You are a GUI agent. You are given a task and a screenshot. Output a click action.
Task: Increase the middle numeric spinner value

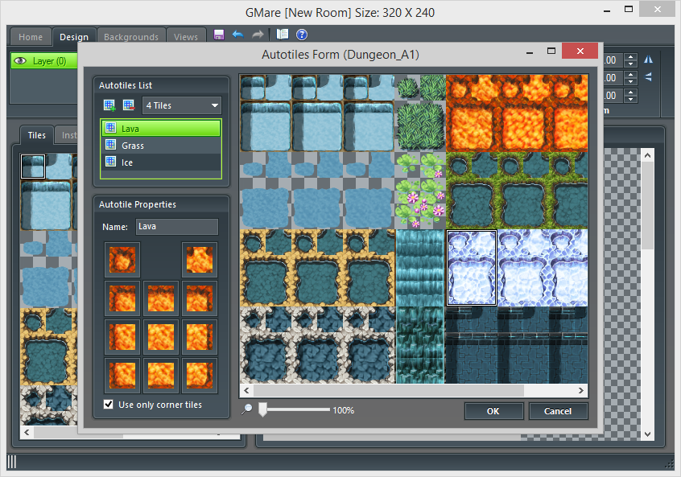tap(630, 75)
